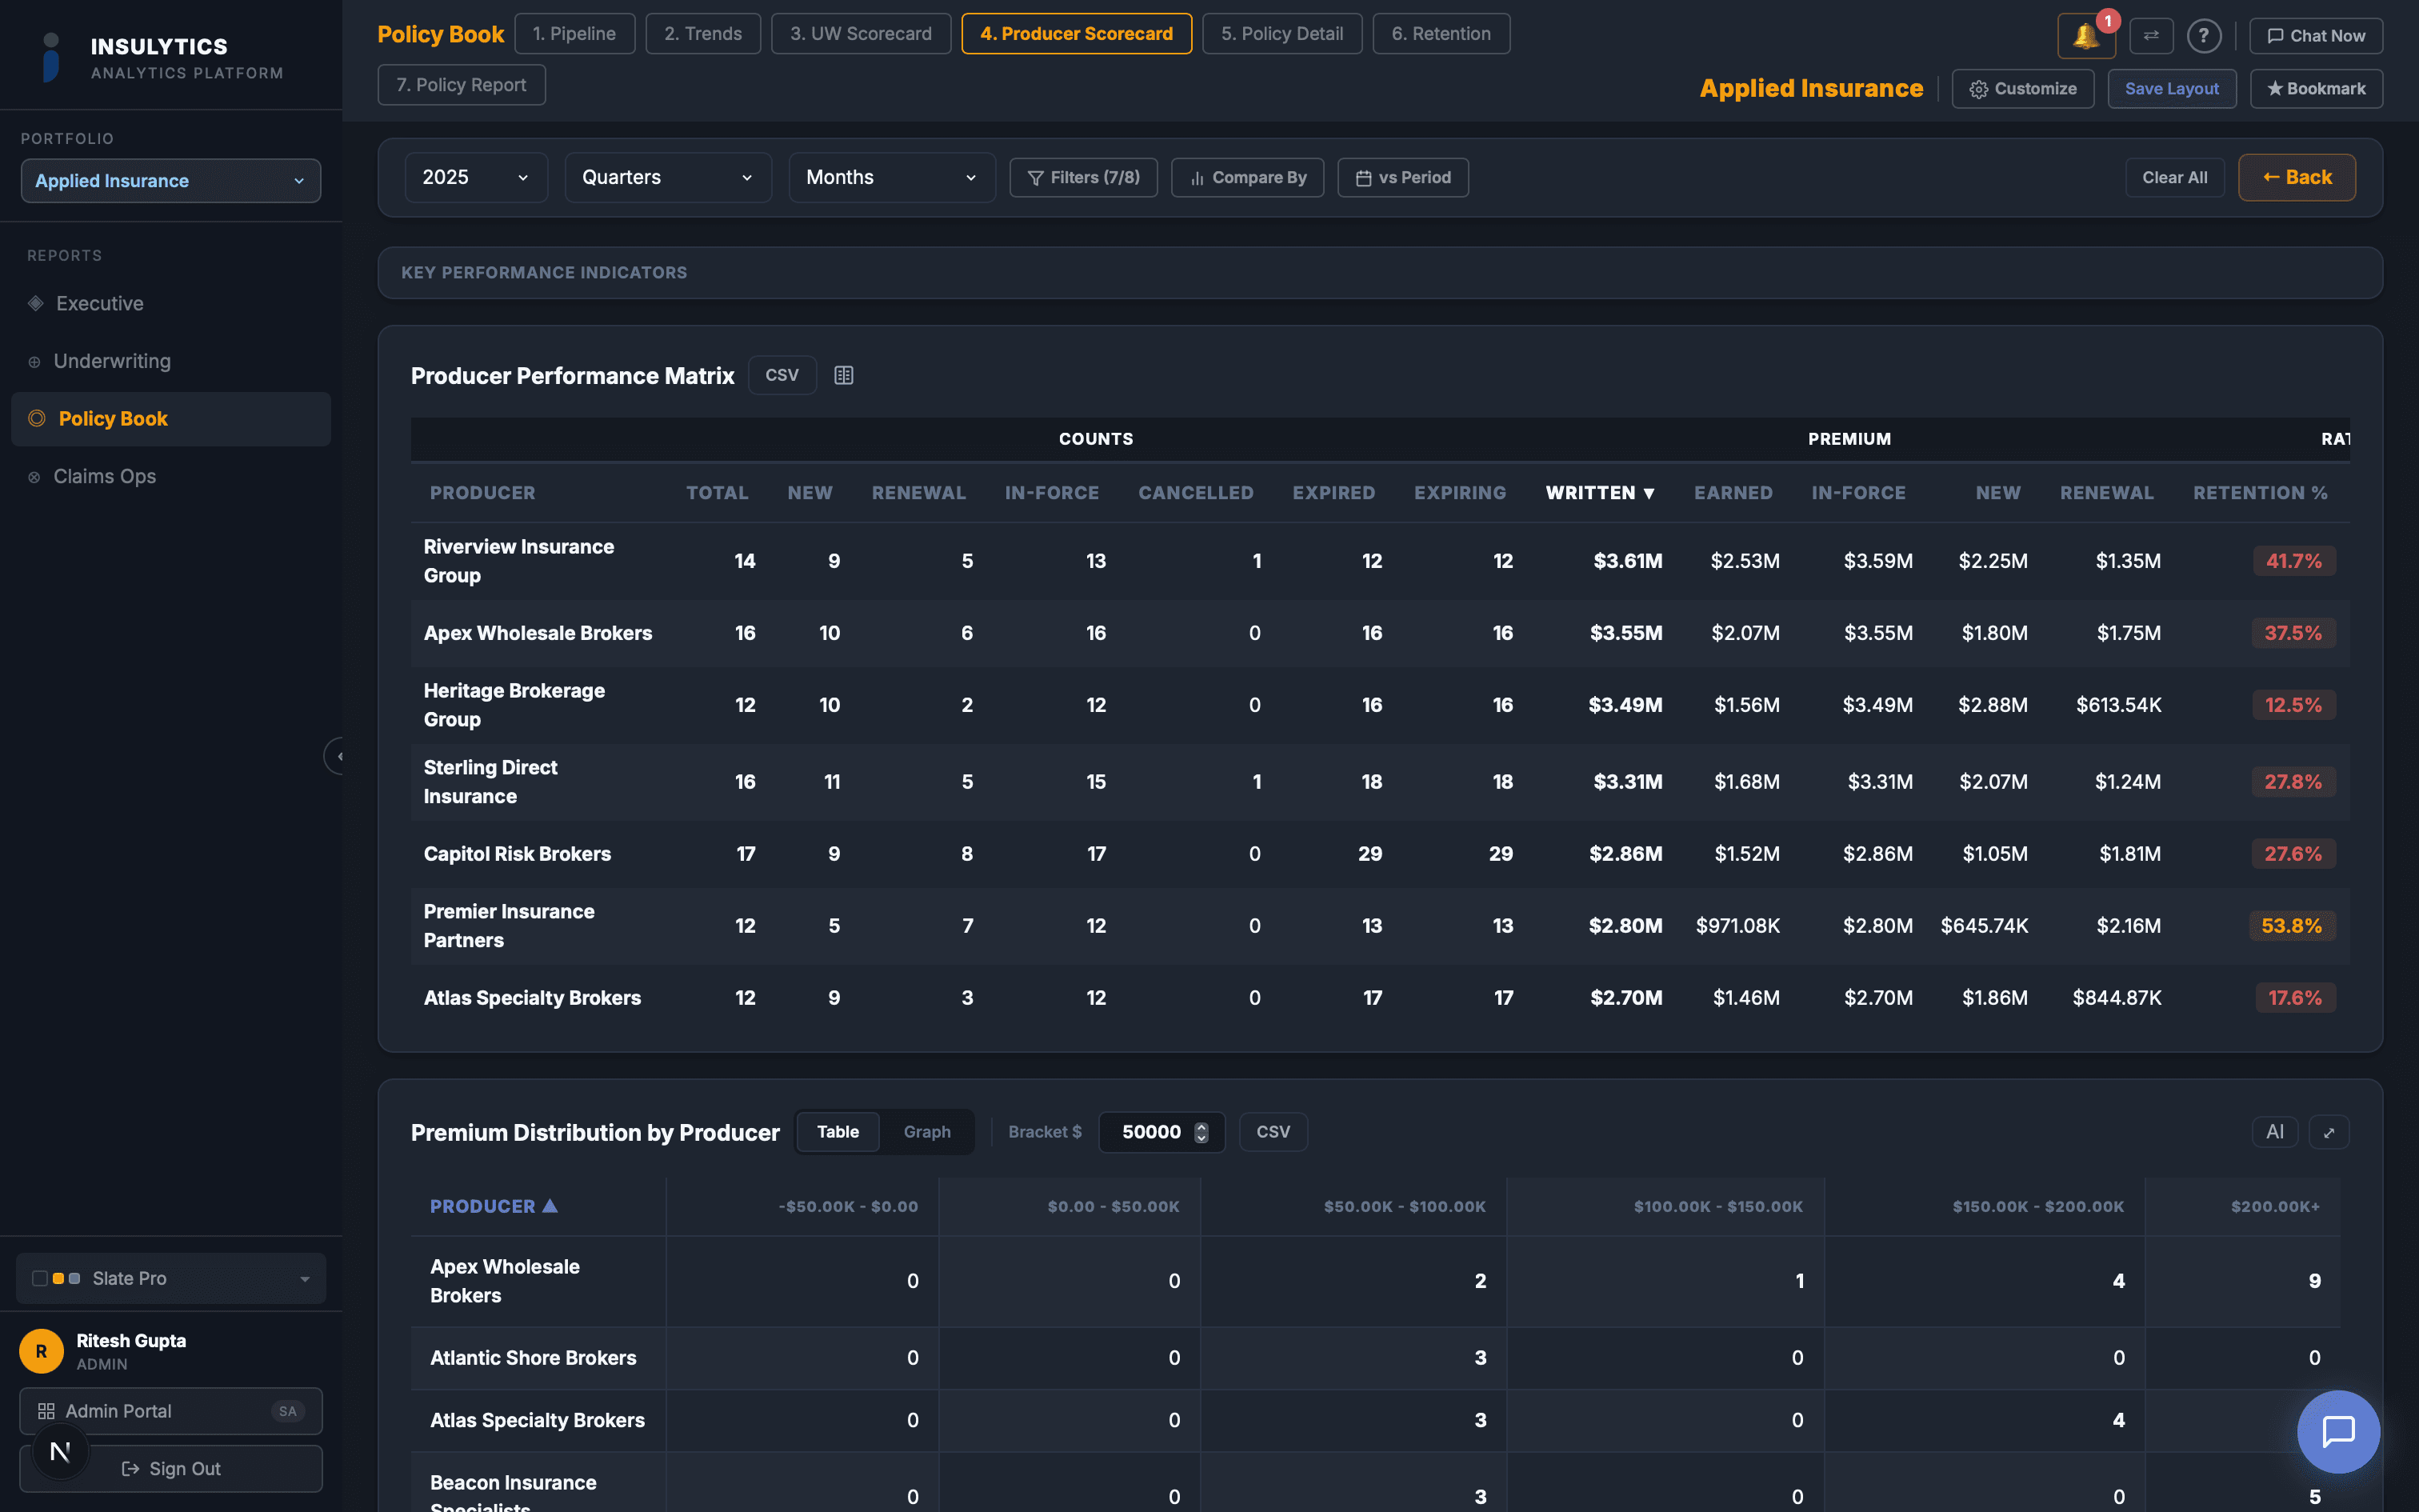The image size is (2419, 1512).
Task: Click Clear All button
Action: pos(2174,178)
